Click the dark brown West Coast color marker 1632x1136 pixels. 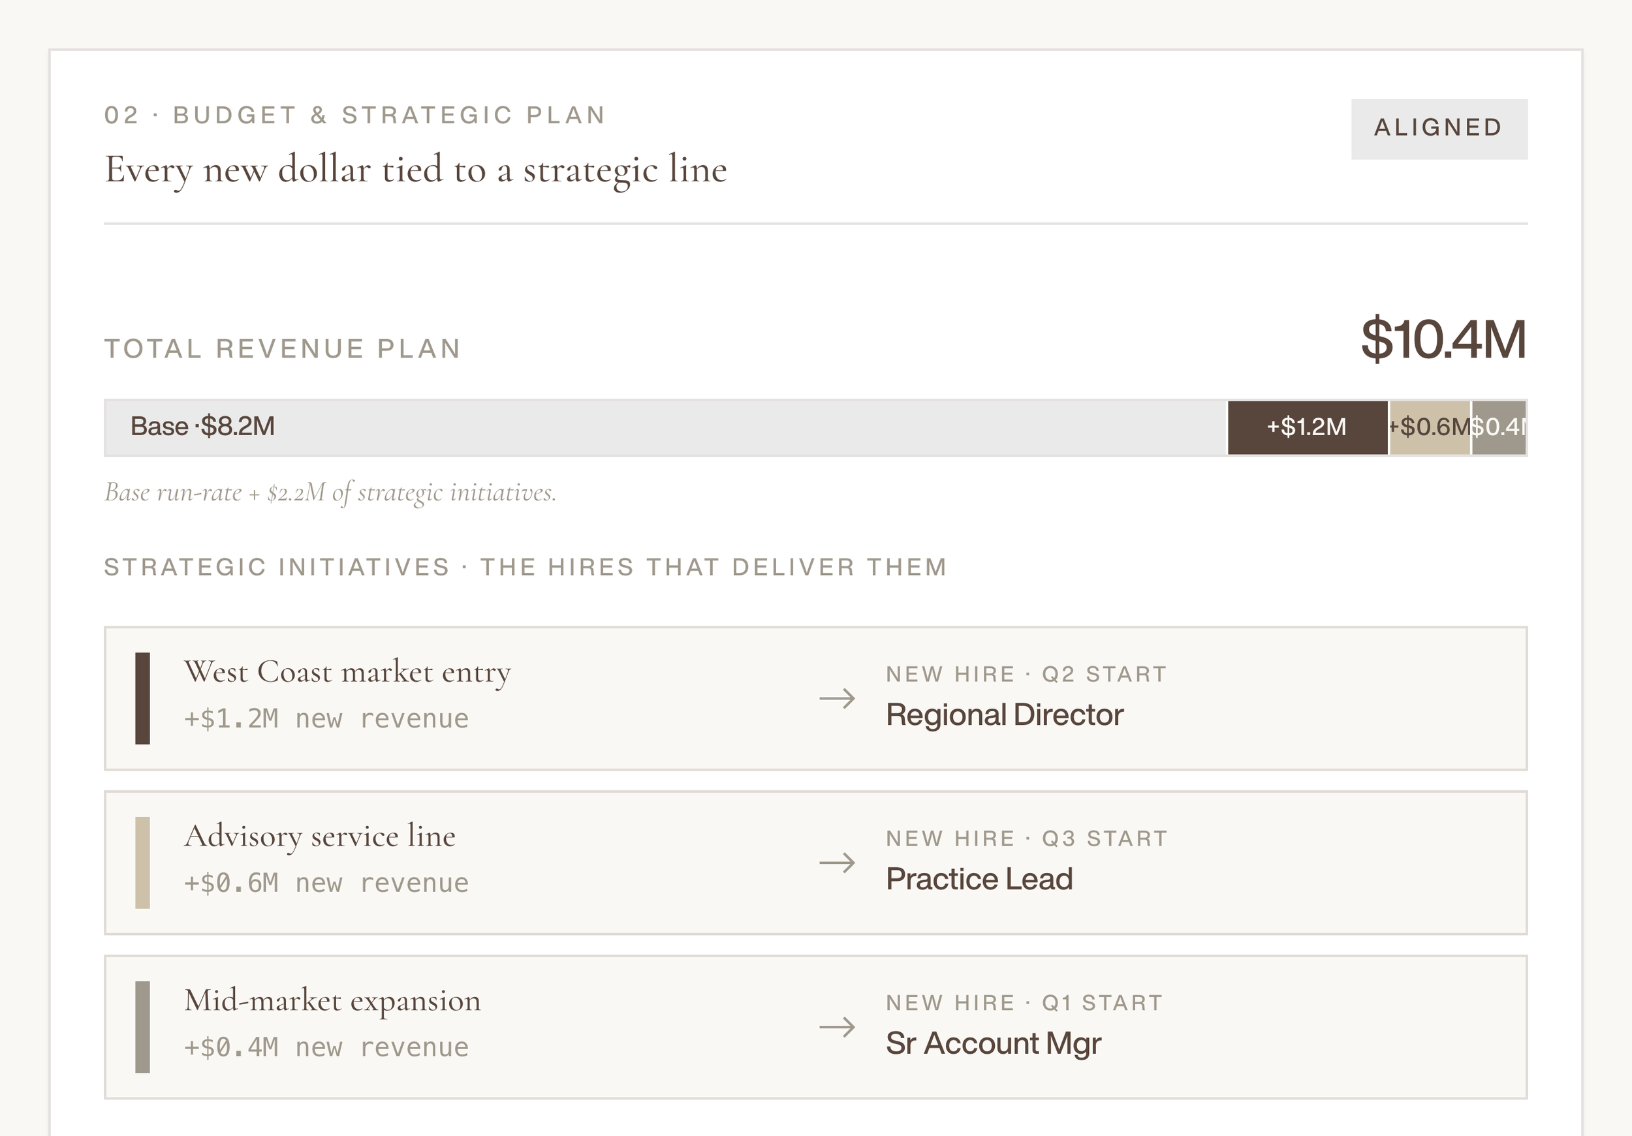point(142,698)
